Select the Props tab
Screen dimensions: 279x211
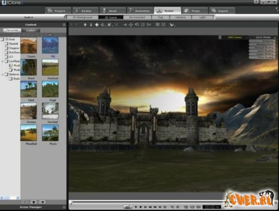195,10
